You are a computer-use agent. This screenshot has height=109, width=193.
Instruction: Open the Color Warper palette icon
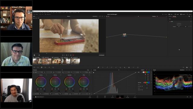(x=103, y=67)
